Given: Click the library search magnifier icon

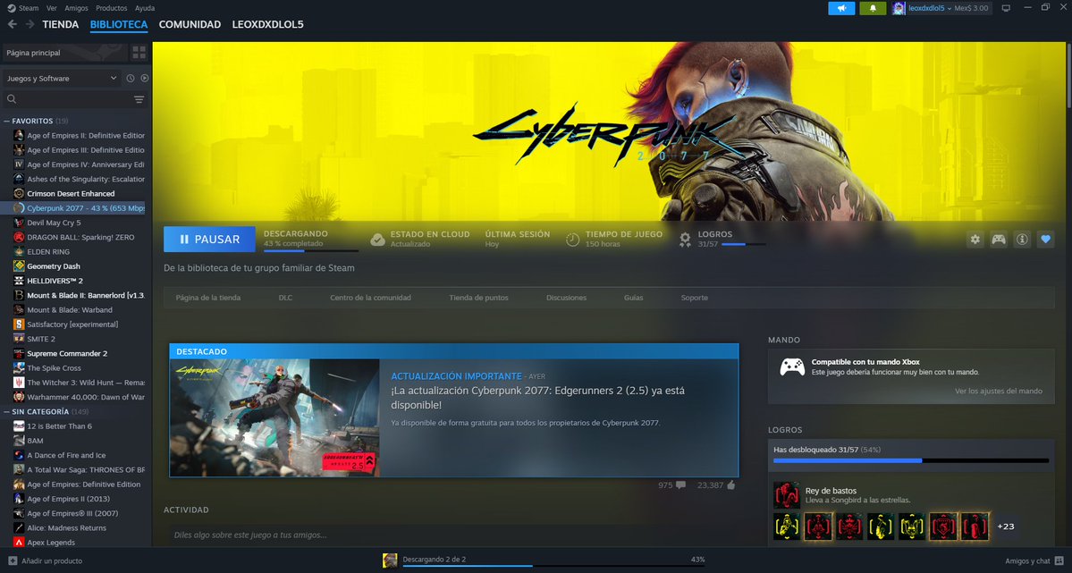Looking at the screenshot, I should pos(12,99).
